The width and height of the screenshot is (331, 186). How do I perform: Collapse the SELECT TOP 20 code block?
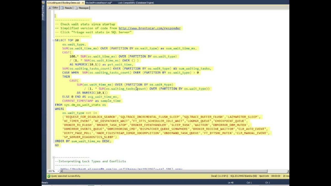[x=53, y=40]
